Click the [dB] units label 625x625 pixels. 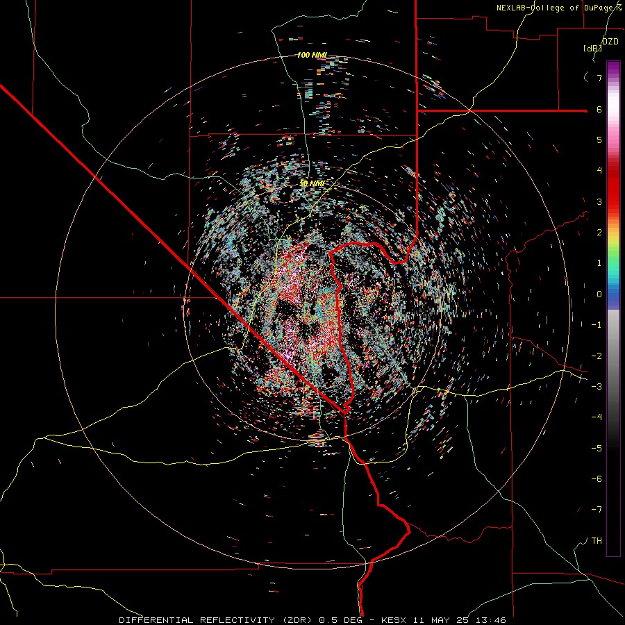pos(593,48)
